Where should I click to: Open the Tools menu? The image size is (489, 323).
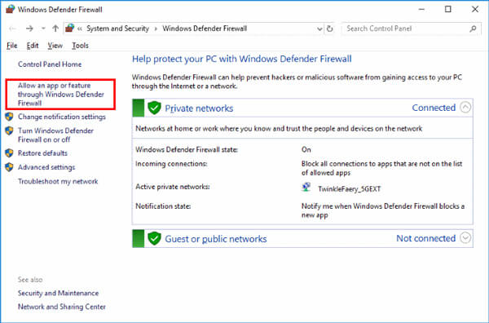tap(80, 46)
